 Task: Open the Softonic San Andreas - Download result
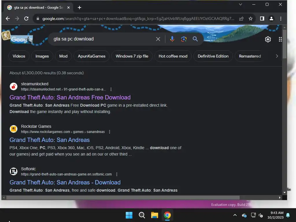(x=65, y=182)
